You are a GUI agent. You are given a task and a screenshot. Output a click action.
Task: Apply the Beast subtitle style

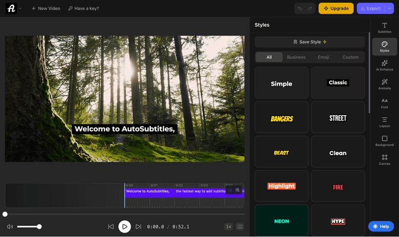281,152
